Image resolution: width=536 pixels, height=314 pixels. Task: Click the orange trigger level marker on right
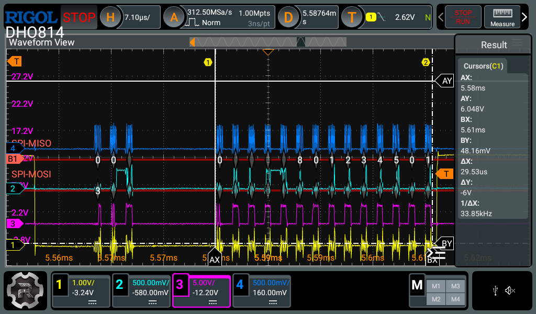(445, 174)
